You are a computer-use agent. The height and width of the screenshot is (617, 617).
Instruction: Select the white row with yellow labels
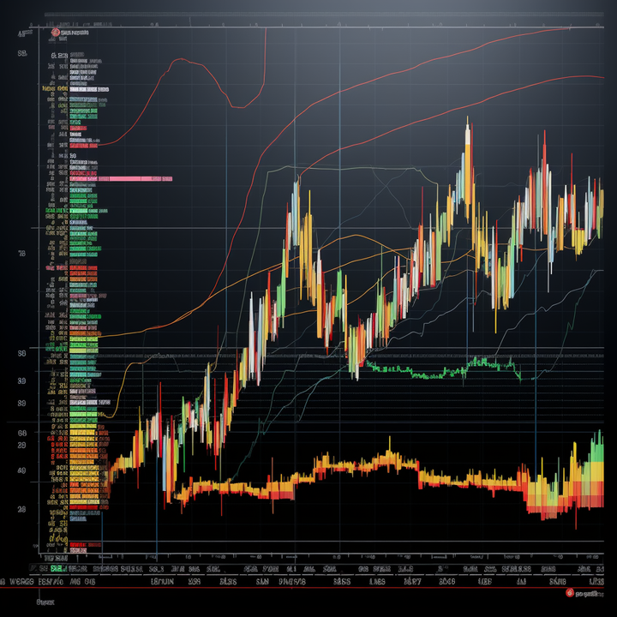coord(75,89)
